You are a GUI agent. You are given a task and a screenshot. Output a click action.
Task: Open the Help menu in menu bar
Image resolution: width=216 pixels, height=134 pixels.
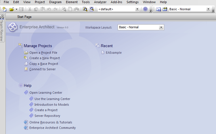(163, 2)
